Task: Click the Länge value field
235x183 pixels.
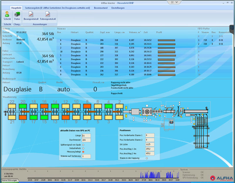Action: click(x=86, y=135)
